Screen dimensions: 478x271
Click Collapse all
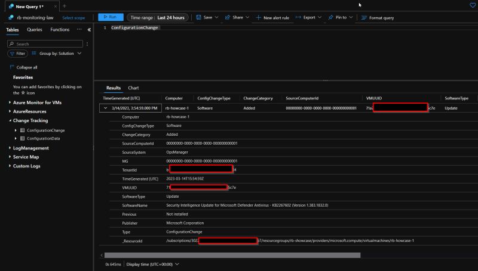point(23,67)
